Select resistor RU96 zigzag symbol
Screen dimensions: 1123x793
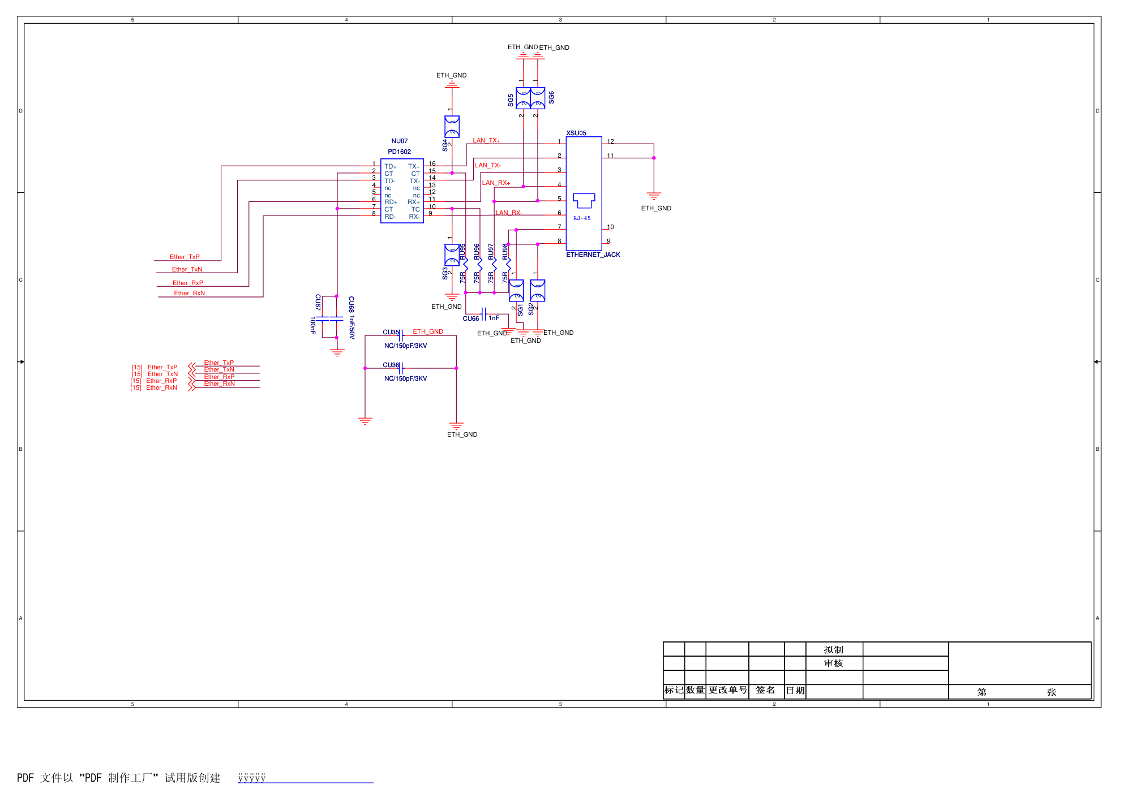pos(480,264)
